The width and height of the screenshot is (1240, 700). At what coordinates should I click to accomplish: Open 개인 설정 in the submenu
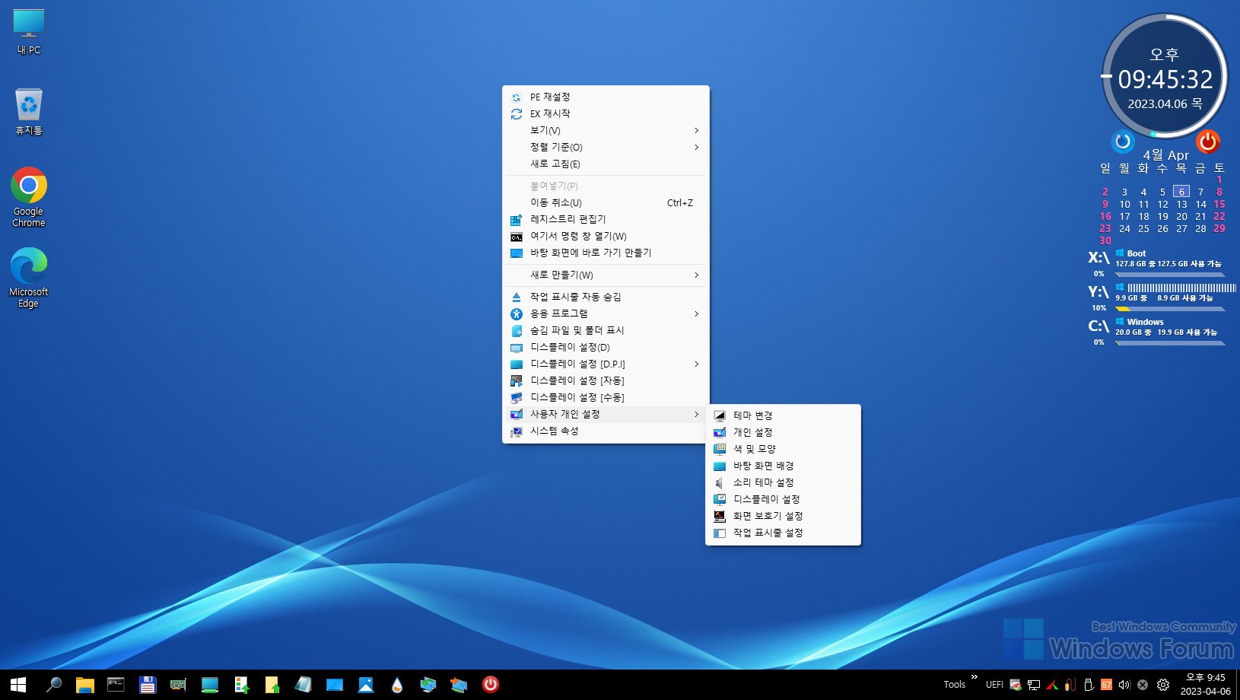pyautogui.click(x=784, y=433)
